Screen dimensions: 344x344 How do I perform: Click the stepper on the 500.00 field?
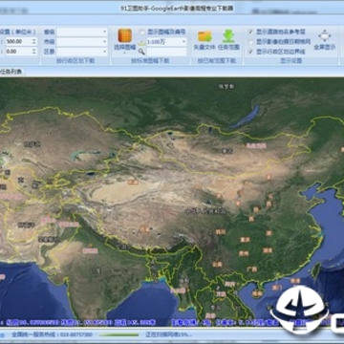[x=34, y=42]
